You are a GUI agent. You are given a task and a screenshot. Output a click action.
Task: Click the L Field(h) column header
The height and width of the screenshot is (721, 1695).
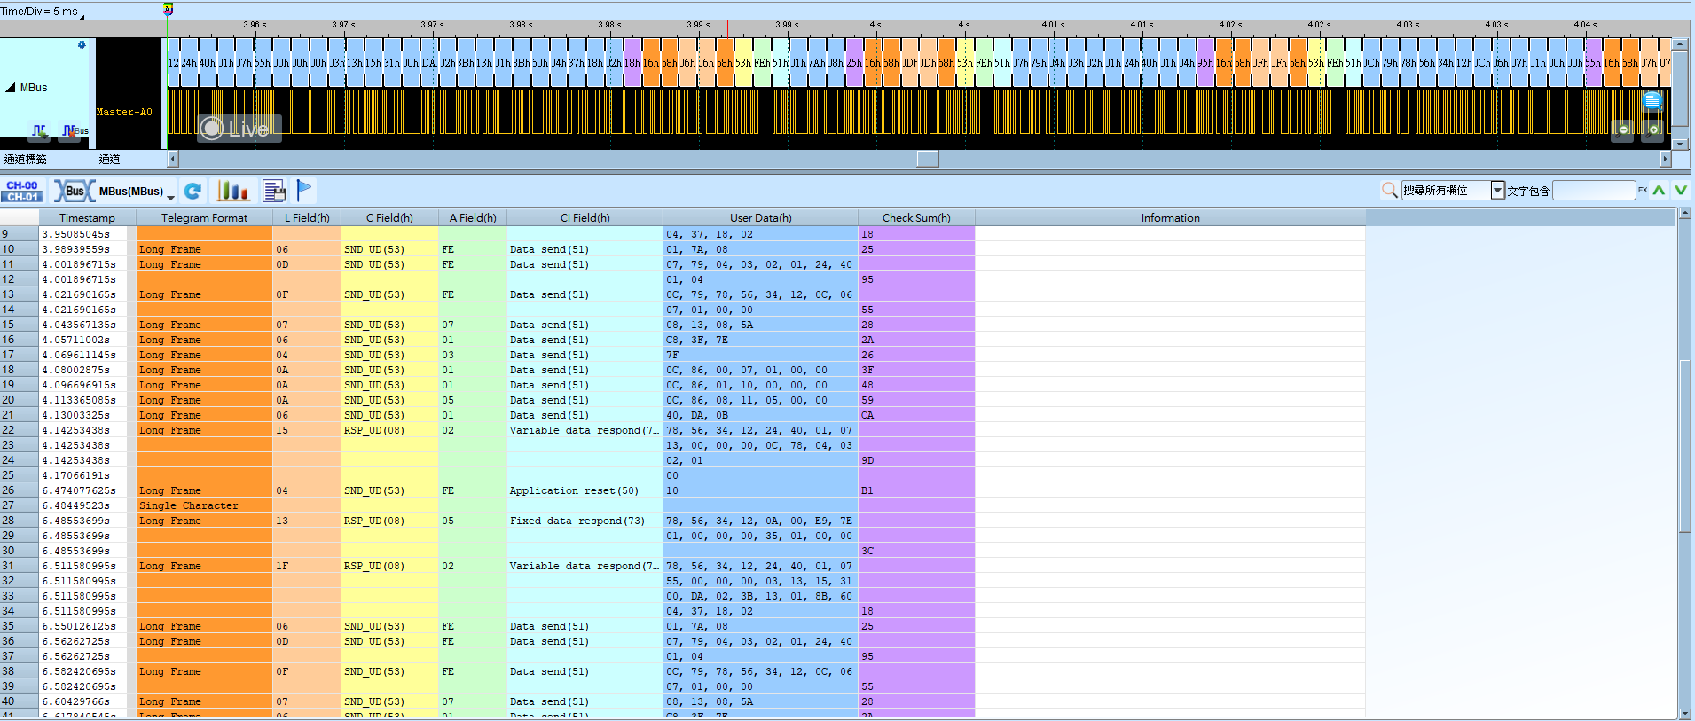[x=307, y=218]
